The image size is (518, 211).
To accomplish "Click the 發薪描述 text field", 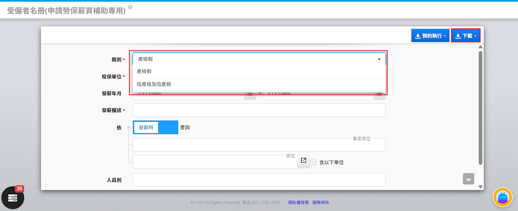I will 259,110.
